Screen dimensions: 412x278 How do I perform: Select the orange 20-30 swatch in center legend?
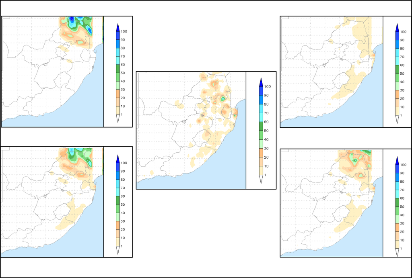(x=261, y=153)
